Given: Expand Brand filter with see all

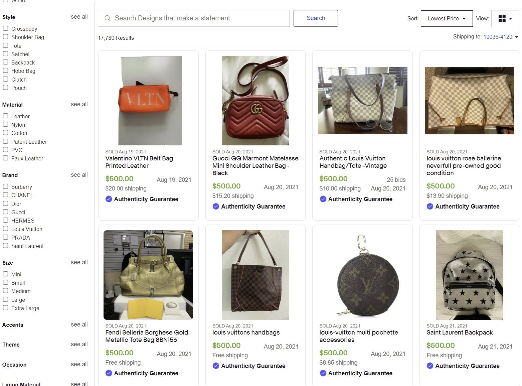Looking at the screenshot, I should point(79,175).
